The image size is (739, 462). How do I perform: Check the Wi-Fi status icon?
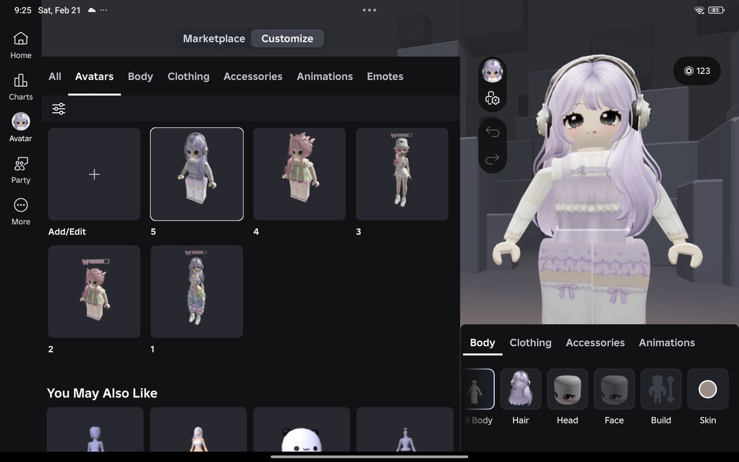point(699,10)
